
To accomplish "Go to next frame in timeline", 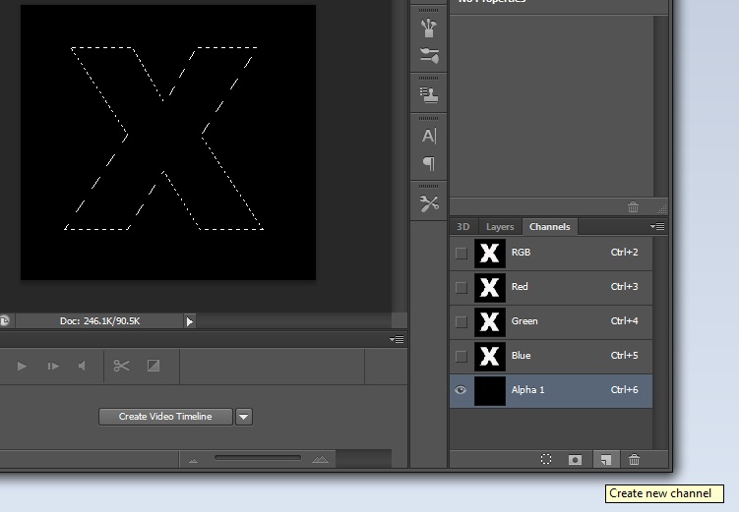I will click(x=53, y=366).
